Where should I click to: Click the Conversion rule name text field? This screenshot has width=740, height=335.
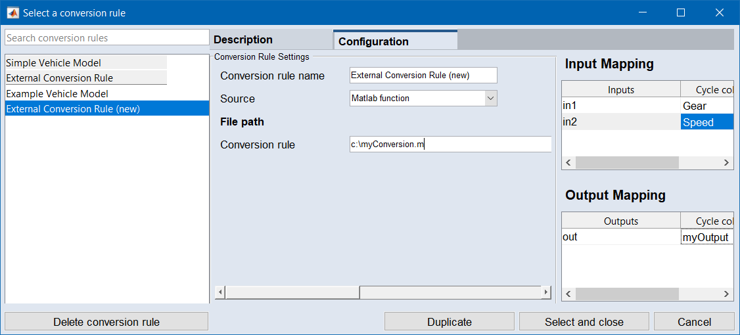[423, 76]
